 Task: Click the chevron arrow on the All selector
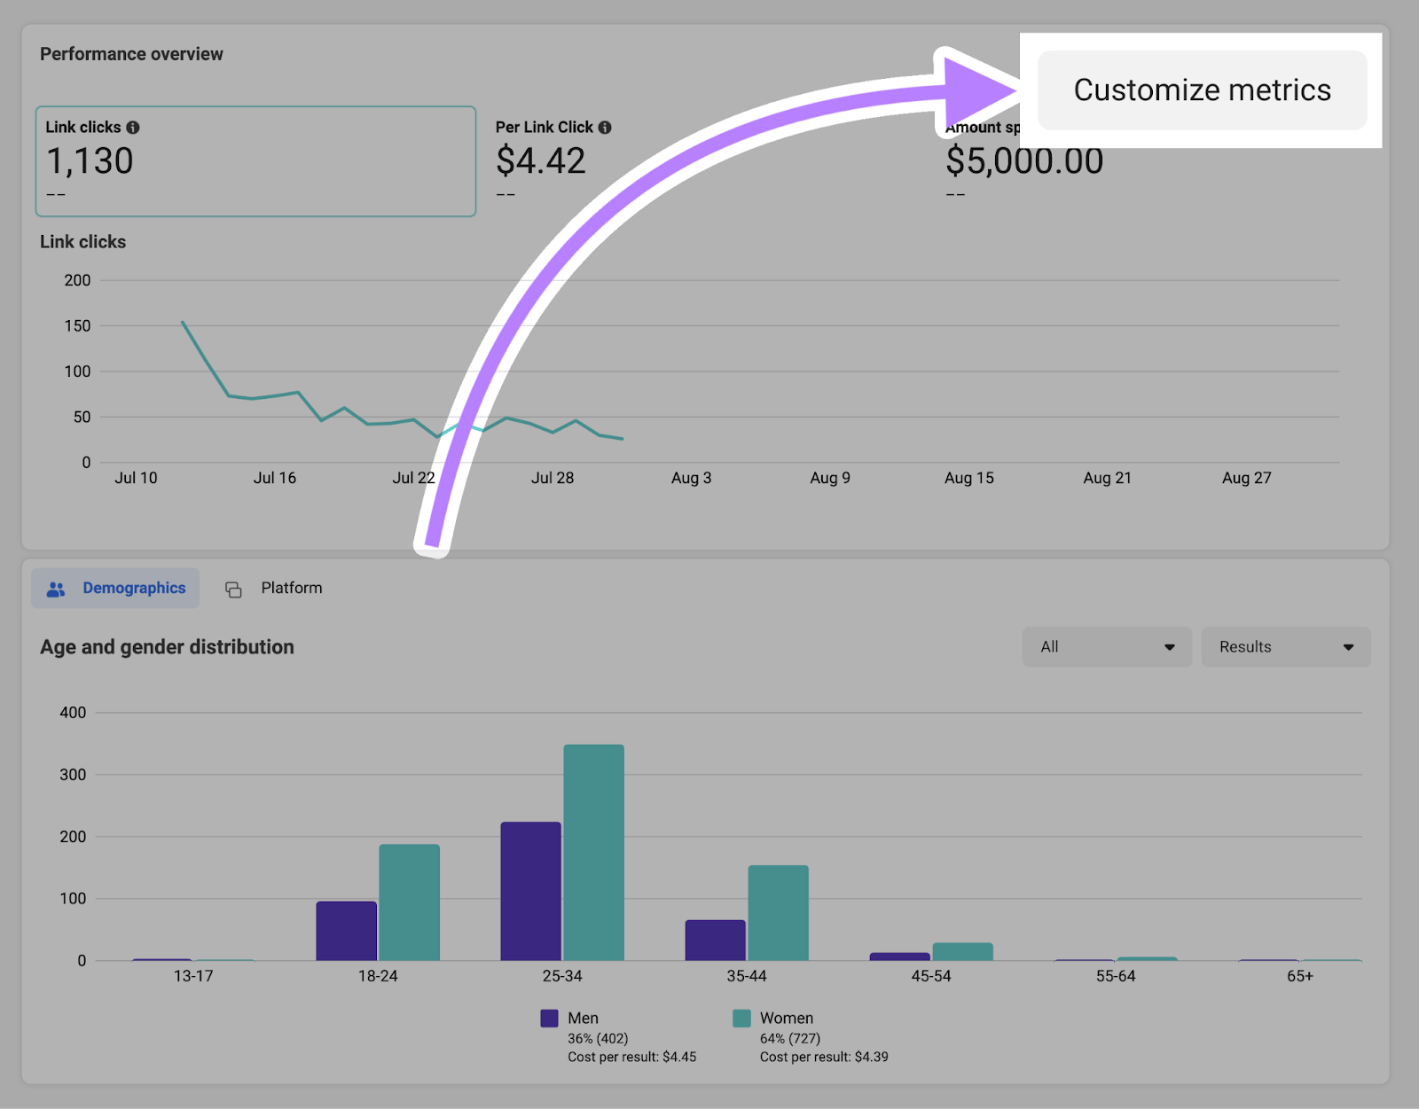pyautogui.click(x=1170, y=646)
